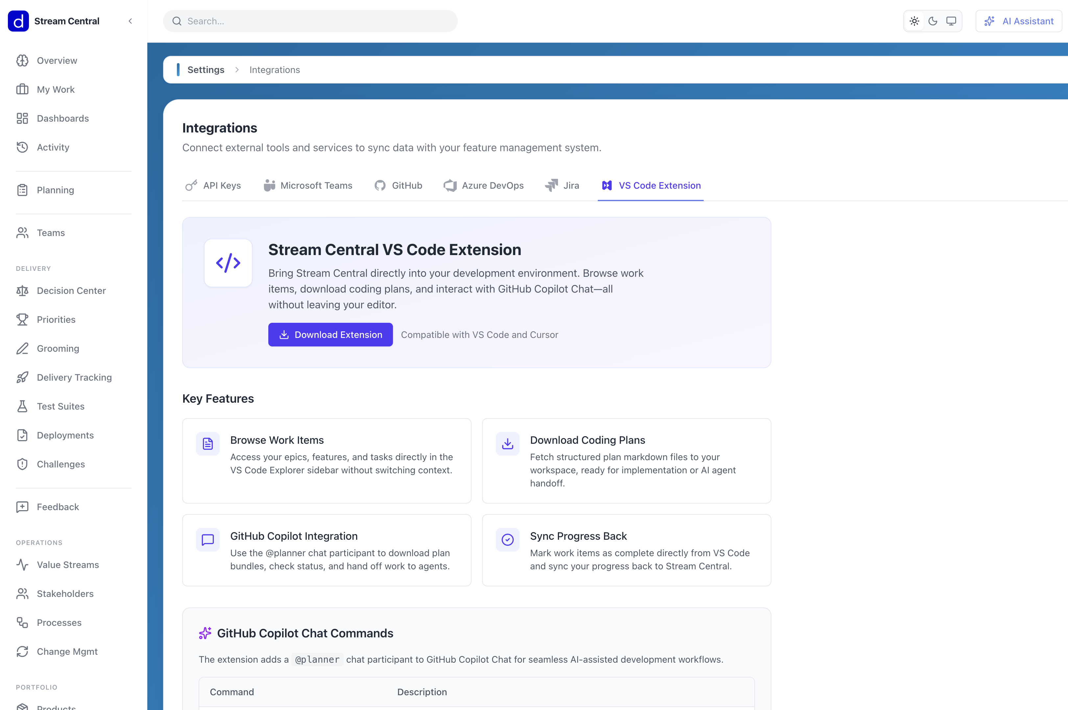Click the Sync Progress Back heading
The width and height of the screenshot is (1068, 710).
click(x=578, y=536)
